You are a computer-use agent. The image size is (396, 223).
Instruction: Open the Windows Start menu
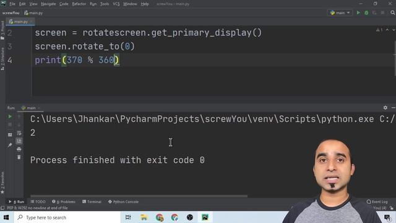tap(6, 217)
